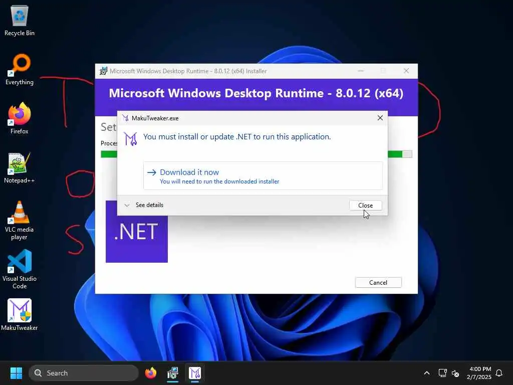
Task: Switch to the MakuTweaker taskbar icon
Action: (195, 373)
